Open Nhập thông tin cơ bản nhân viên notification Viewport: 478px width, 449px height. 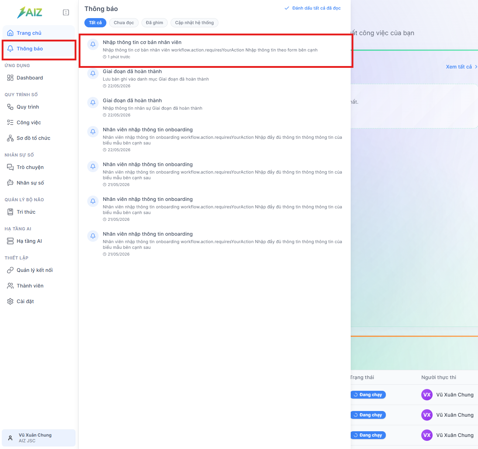coord(216,50)
